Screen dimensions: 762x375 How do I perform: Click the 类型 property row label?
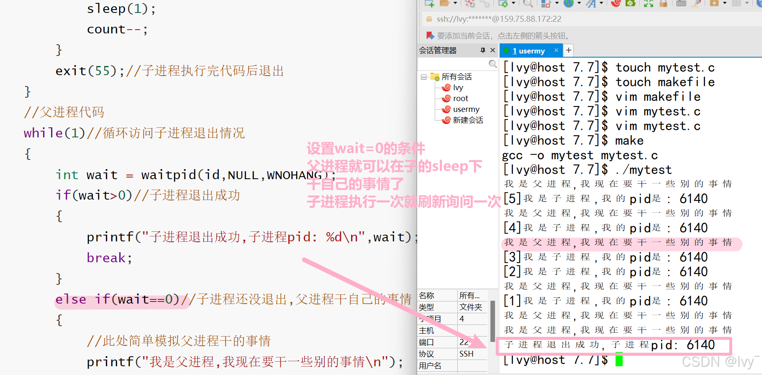tap(437, 307)
